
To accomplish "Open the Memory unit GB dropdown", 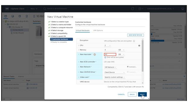I will [x=121, y=50].
